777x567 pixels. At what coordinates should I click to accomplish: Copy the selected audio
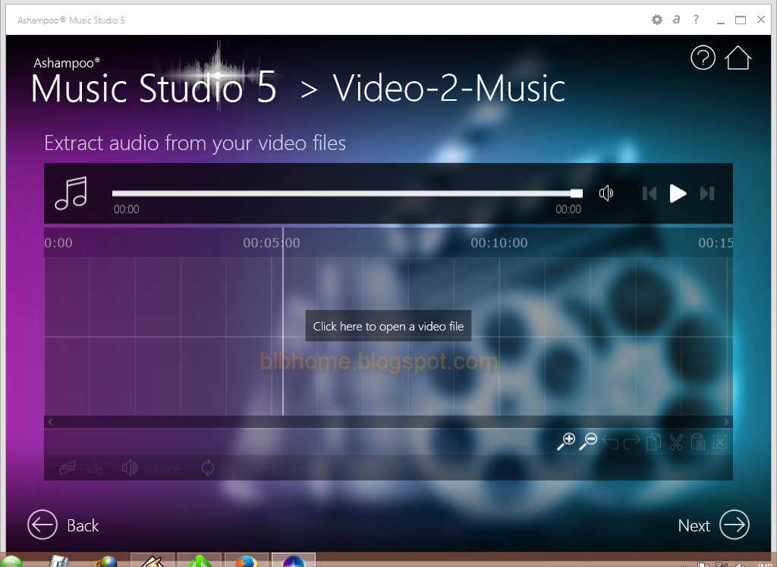pos(653,442)
